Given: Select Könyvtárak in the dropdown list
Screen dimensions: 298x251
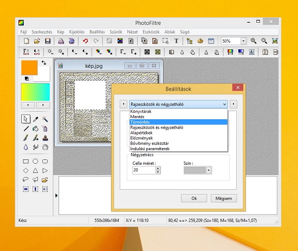Looking at the screenshot, I should tap(178, 112).
